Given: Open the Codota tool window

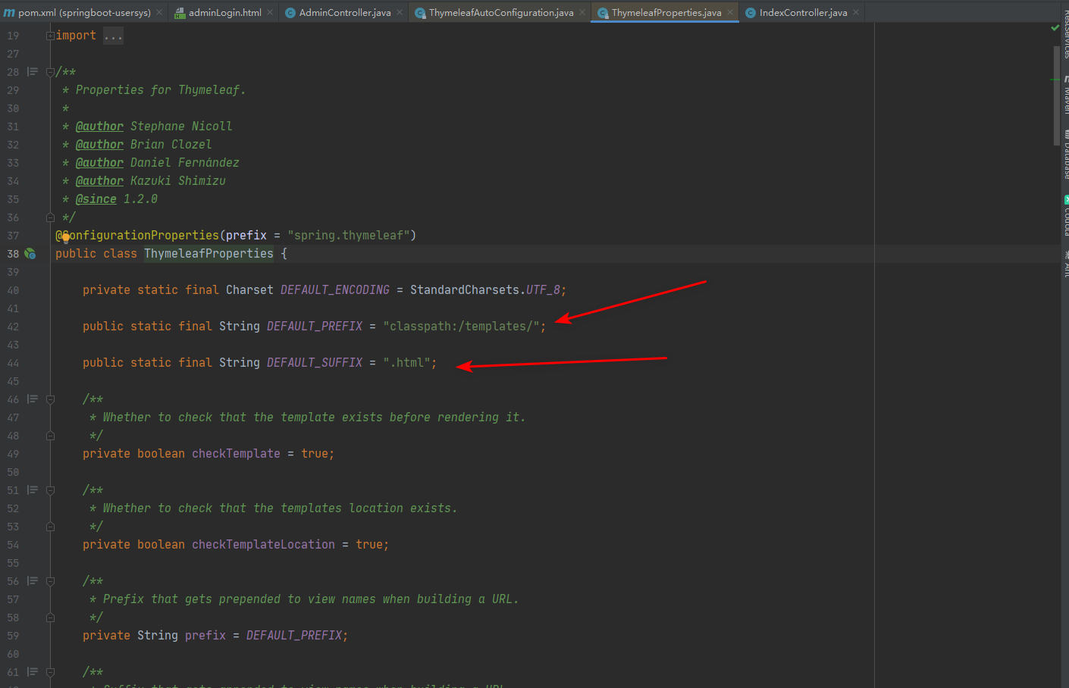Looking at the screenshot, I should (1065, 216).
